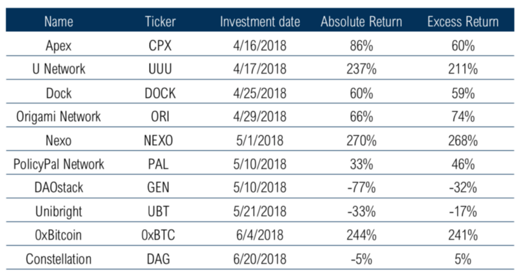
Task: Select the 6/20/2018 investment date cell
Action: click(x=260, y=258)
